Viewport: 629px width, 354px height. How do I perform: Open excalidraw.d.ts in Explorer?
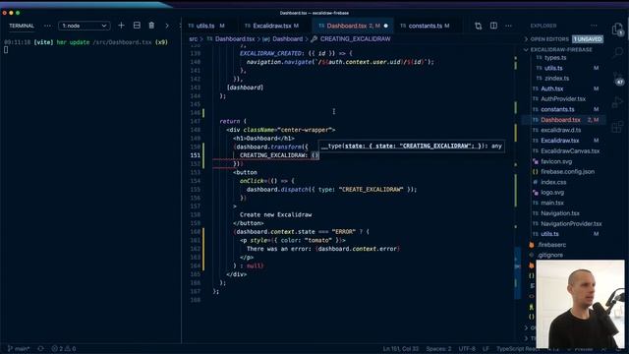560,130
